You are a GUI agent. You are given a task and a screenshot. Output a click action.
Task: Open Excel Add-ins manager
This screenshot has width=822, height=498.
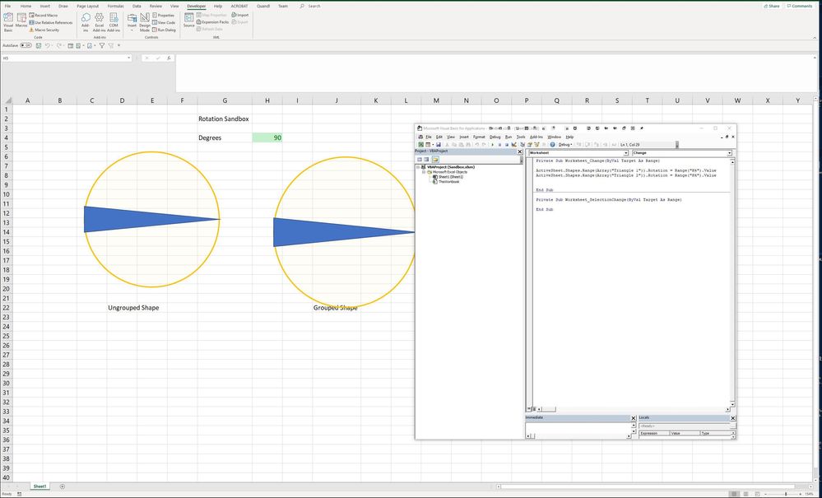tap(99, 22)
